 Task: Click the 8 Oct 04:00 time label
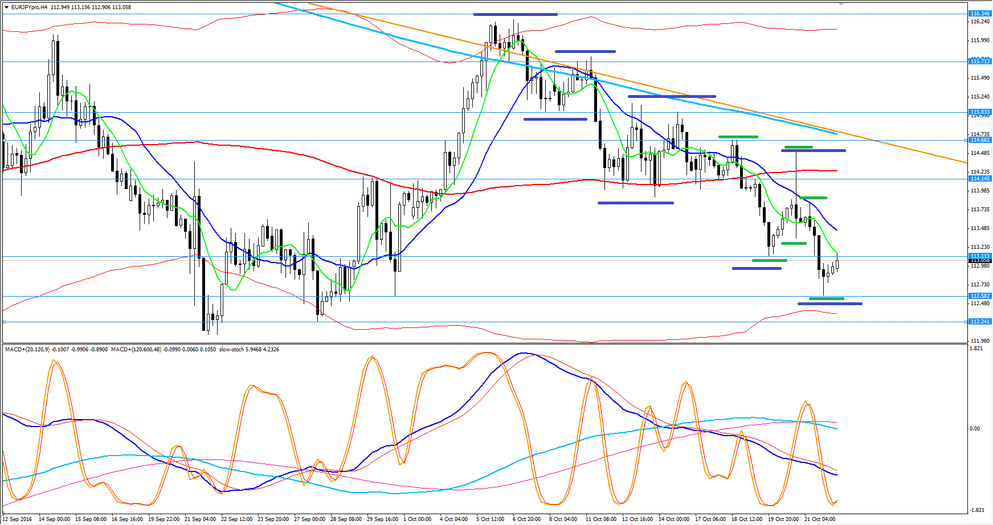point(563,519)
